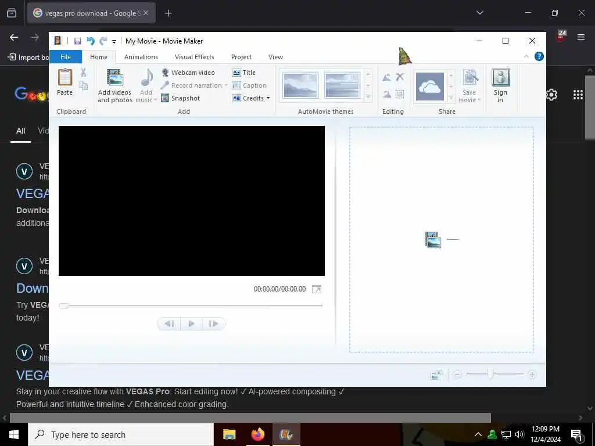Screen dimensions: 595x446
Task: Click Add videos and photos
Action: coord(114,86)
